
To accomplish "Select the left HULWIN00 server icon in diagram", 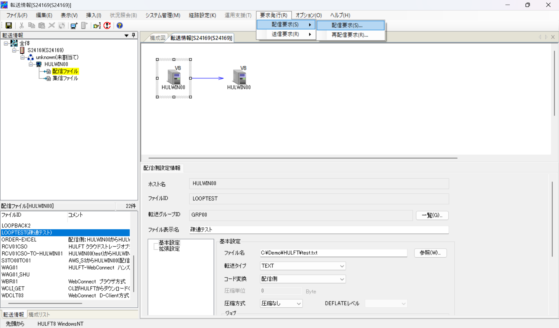I will point(174,77).
